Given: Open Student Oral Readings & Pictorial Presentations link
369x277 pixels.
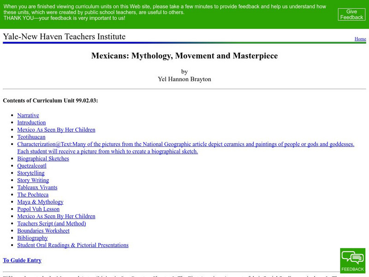Looking at the screenshot, I should [73, 245].
